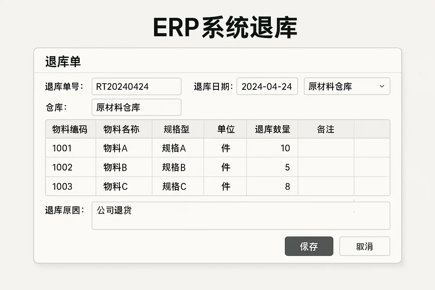Select the cell 规格A
The image size is (435, 290).
pyautogui.click(x=178, y=148)
